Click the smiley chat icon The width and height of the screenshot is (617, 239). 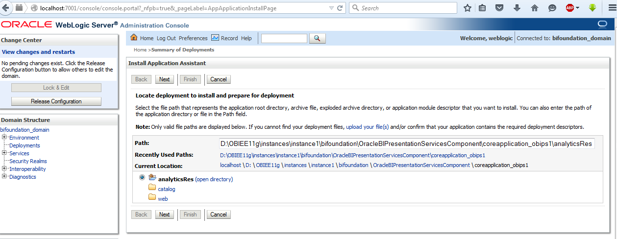pos(552,8)
